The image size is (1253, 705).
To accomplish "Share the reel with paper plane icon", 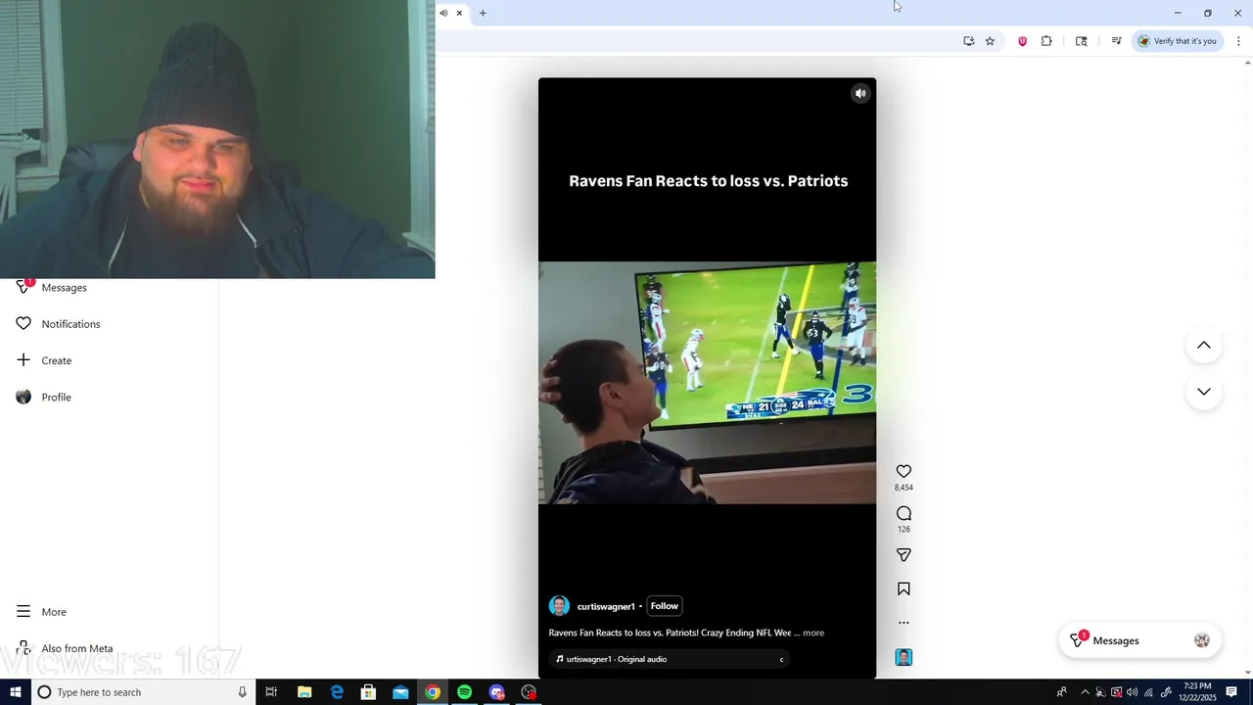I will pos(904,555).
